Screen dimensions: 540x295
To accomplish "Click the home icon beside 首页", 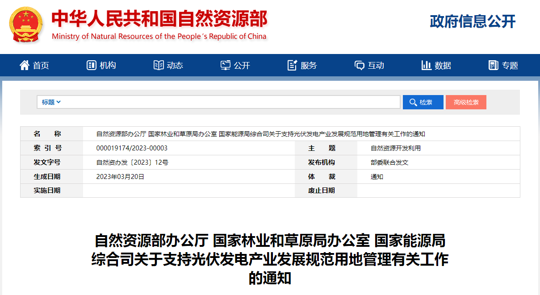I will pos(25,65).
